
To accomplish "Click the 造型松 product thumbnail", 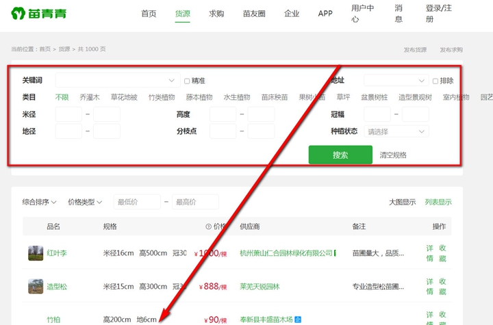I will pyautogui.click(x=36, y=287).
